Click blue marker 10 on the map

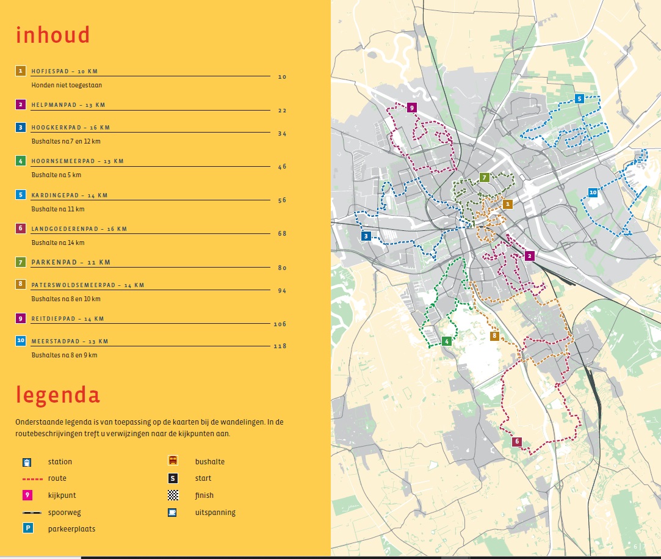coord(593,192)
